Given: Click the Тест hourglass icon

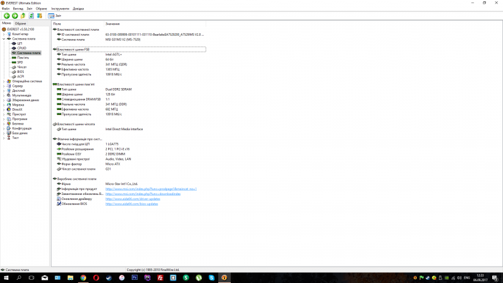Looking at the screenshot, I should tap(9, 138).
